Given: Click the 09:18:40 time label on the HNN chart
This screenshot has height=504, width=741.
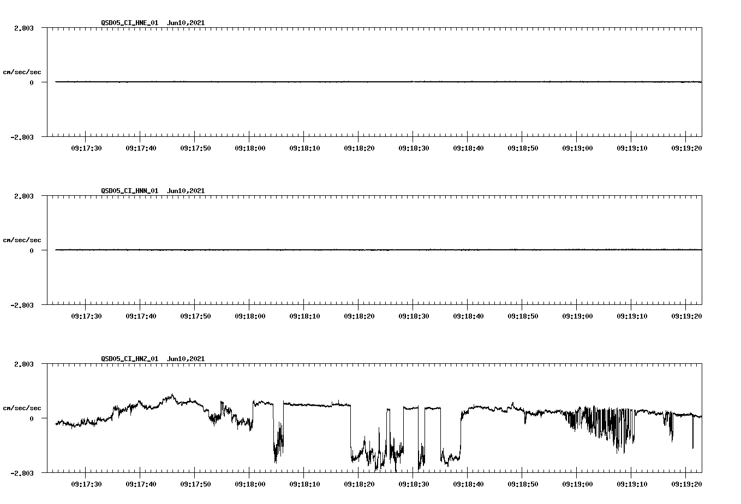Looking at the screenshot, I should tap(468, 316).
